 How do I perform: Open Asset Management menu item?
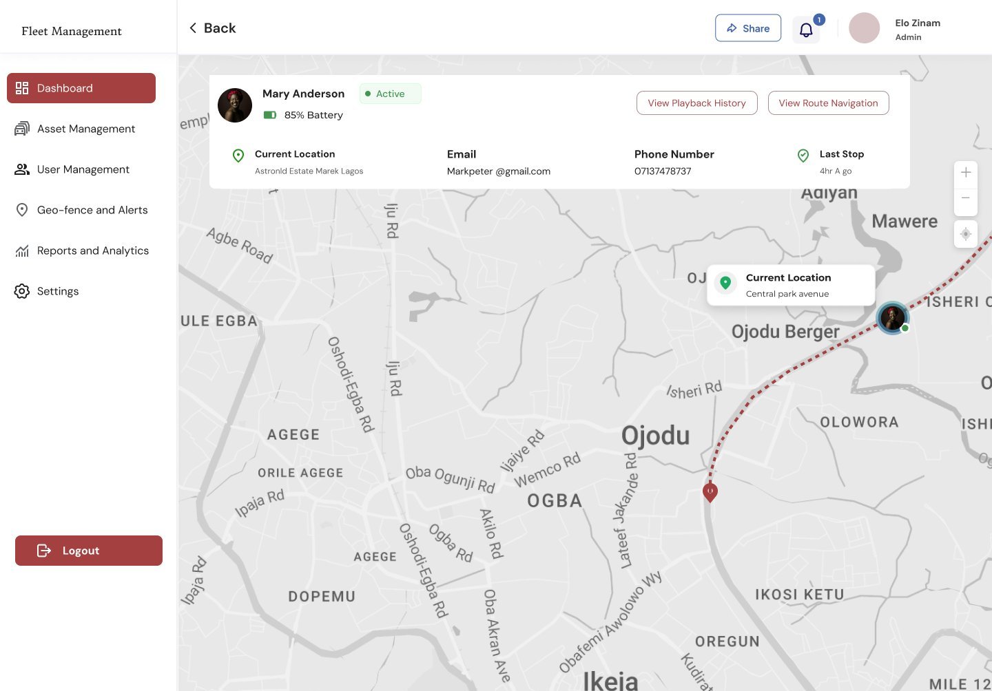click(x=81, y=129)
